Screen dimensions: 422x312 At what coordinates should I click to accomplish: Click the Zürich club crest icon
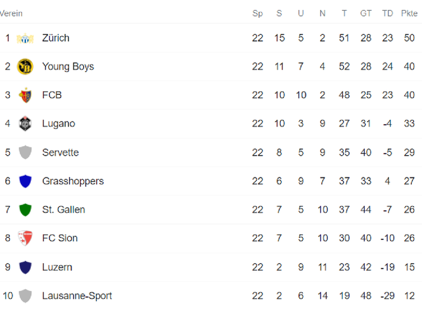point(25,38)
